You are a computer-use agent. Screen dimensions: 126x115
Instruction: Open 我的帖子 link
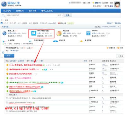pos(110,23)
